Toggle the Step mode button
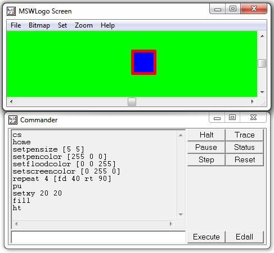The width and height of the screenshot is (274, 253). 206,160
